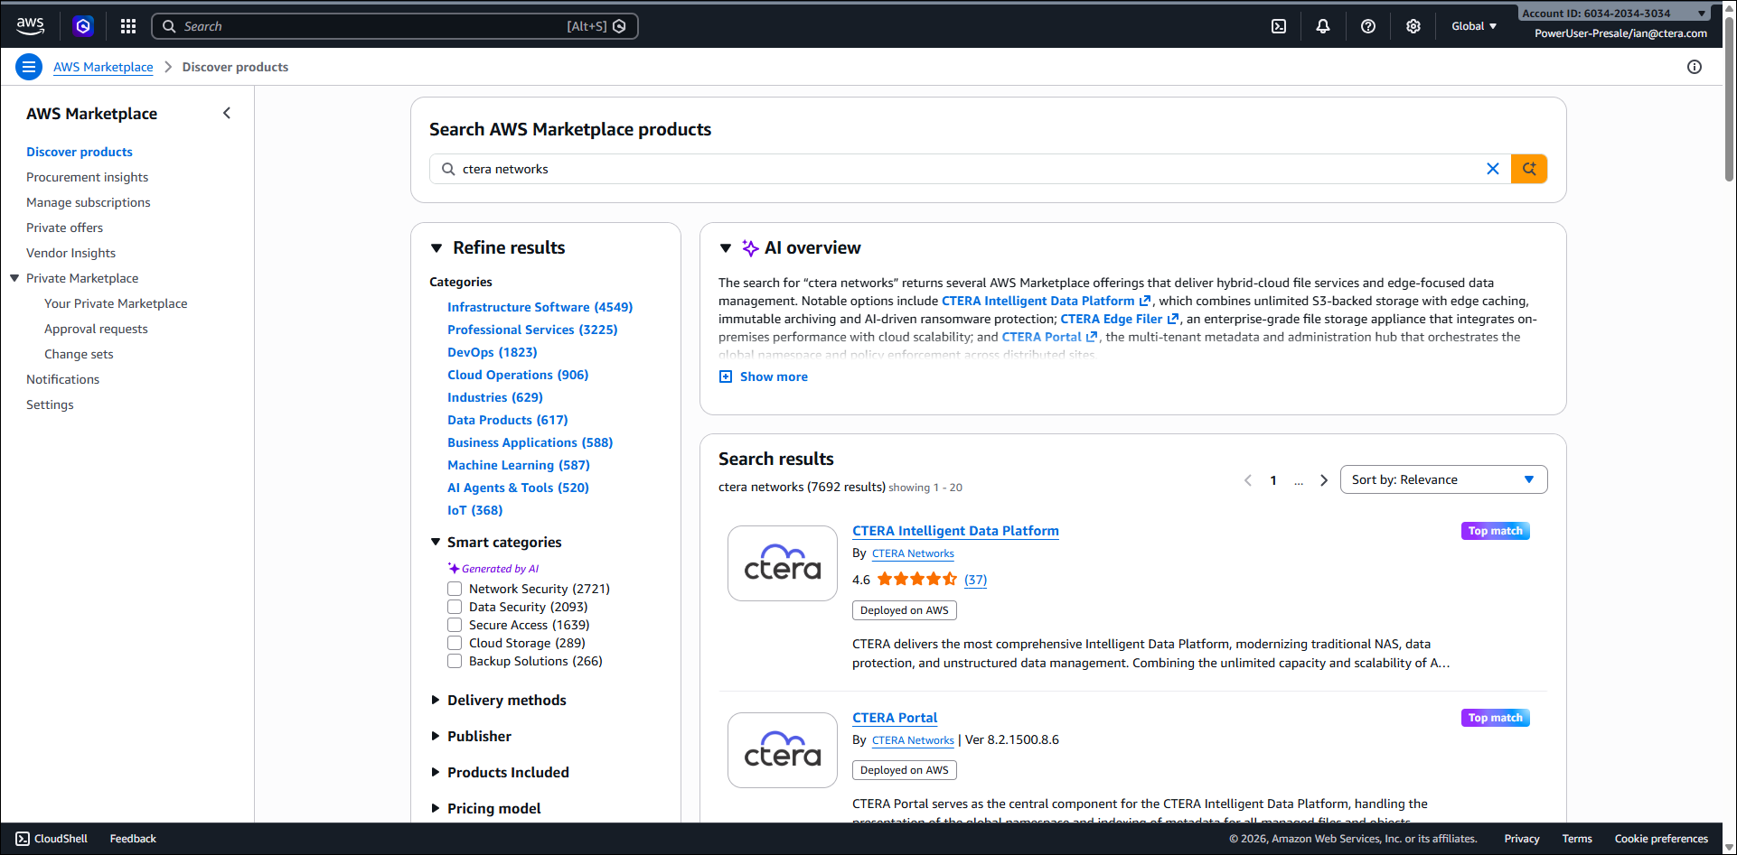Click the AWS logo home icon
This screenshot has width=1737, height=855.
(31, 26)
